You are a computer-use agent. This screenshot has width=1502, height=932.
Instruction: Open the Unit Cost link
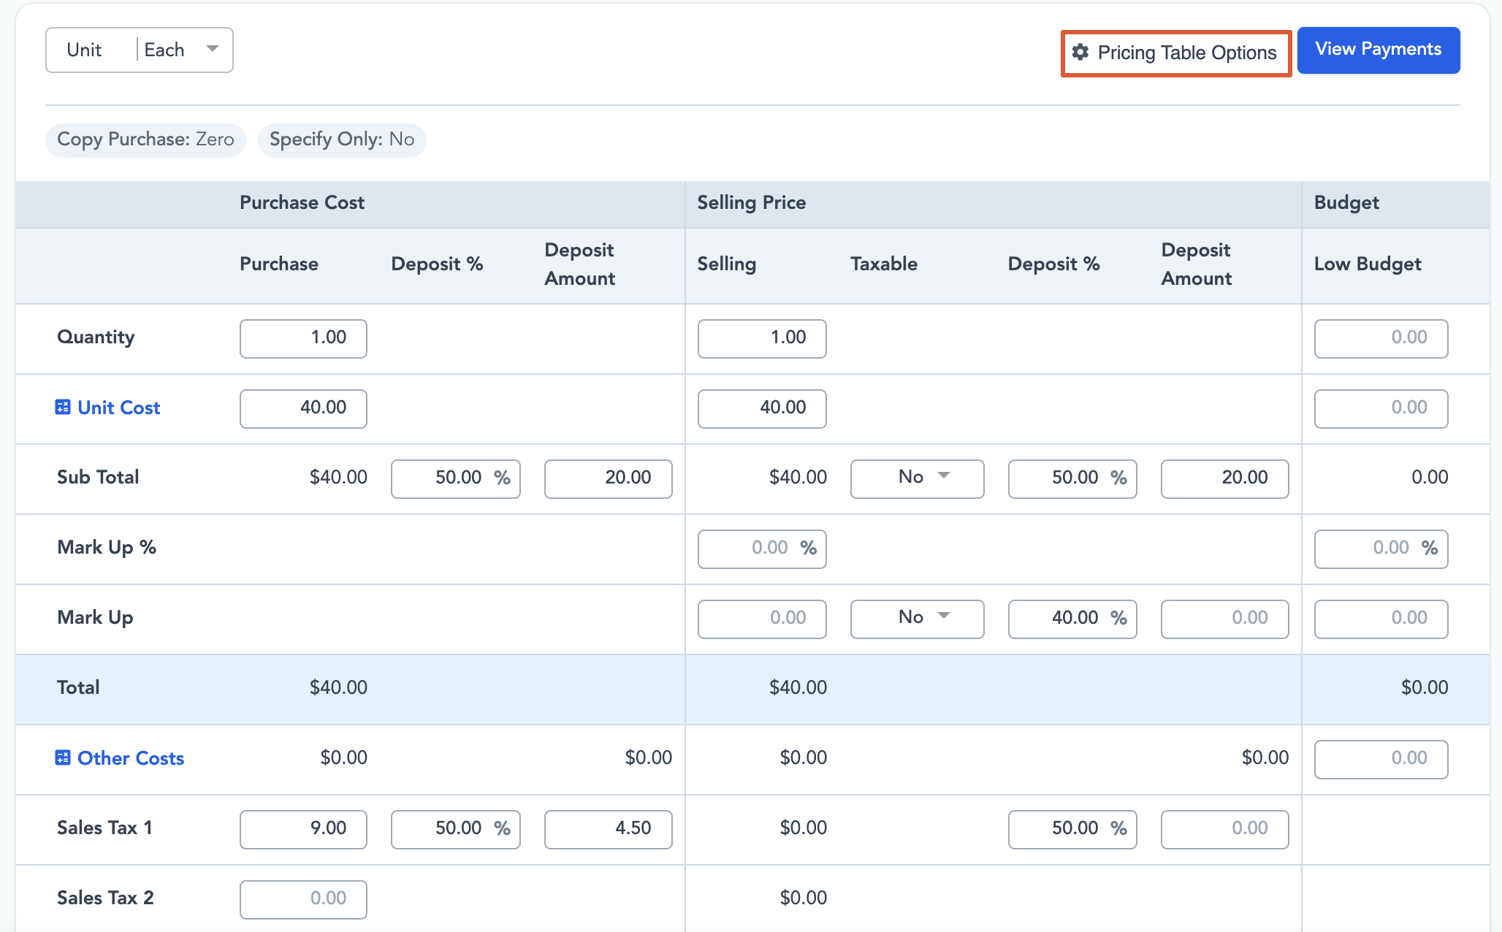coord(119,408)
